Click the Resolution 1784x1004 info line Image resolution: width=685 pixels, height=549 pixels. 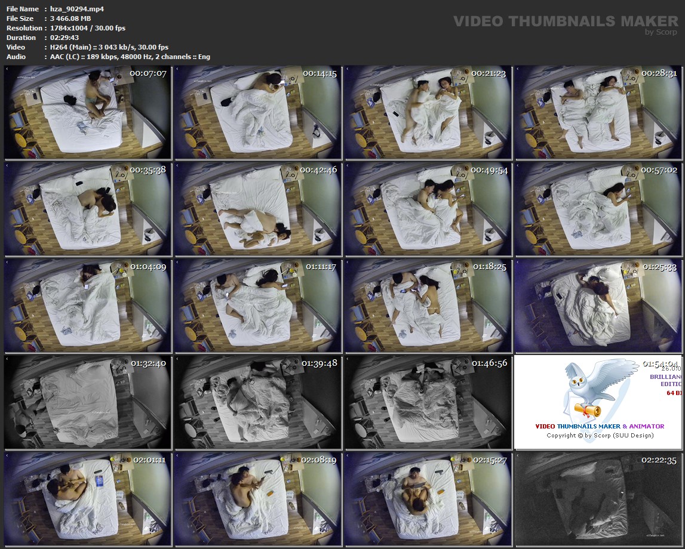click(x=66, y=28)
